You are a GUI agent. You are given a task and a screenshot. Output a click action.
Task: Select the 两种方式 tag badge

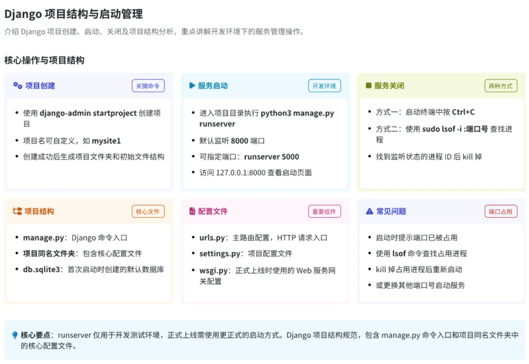(501, 86)
